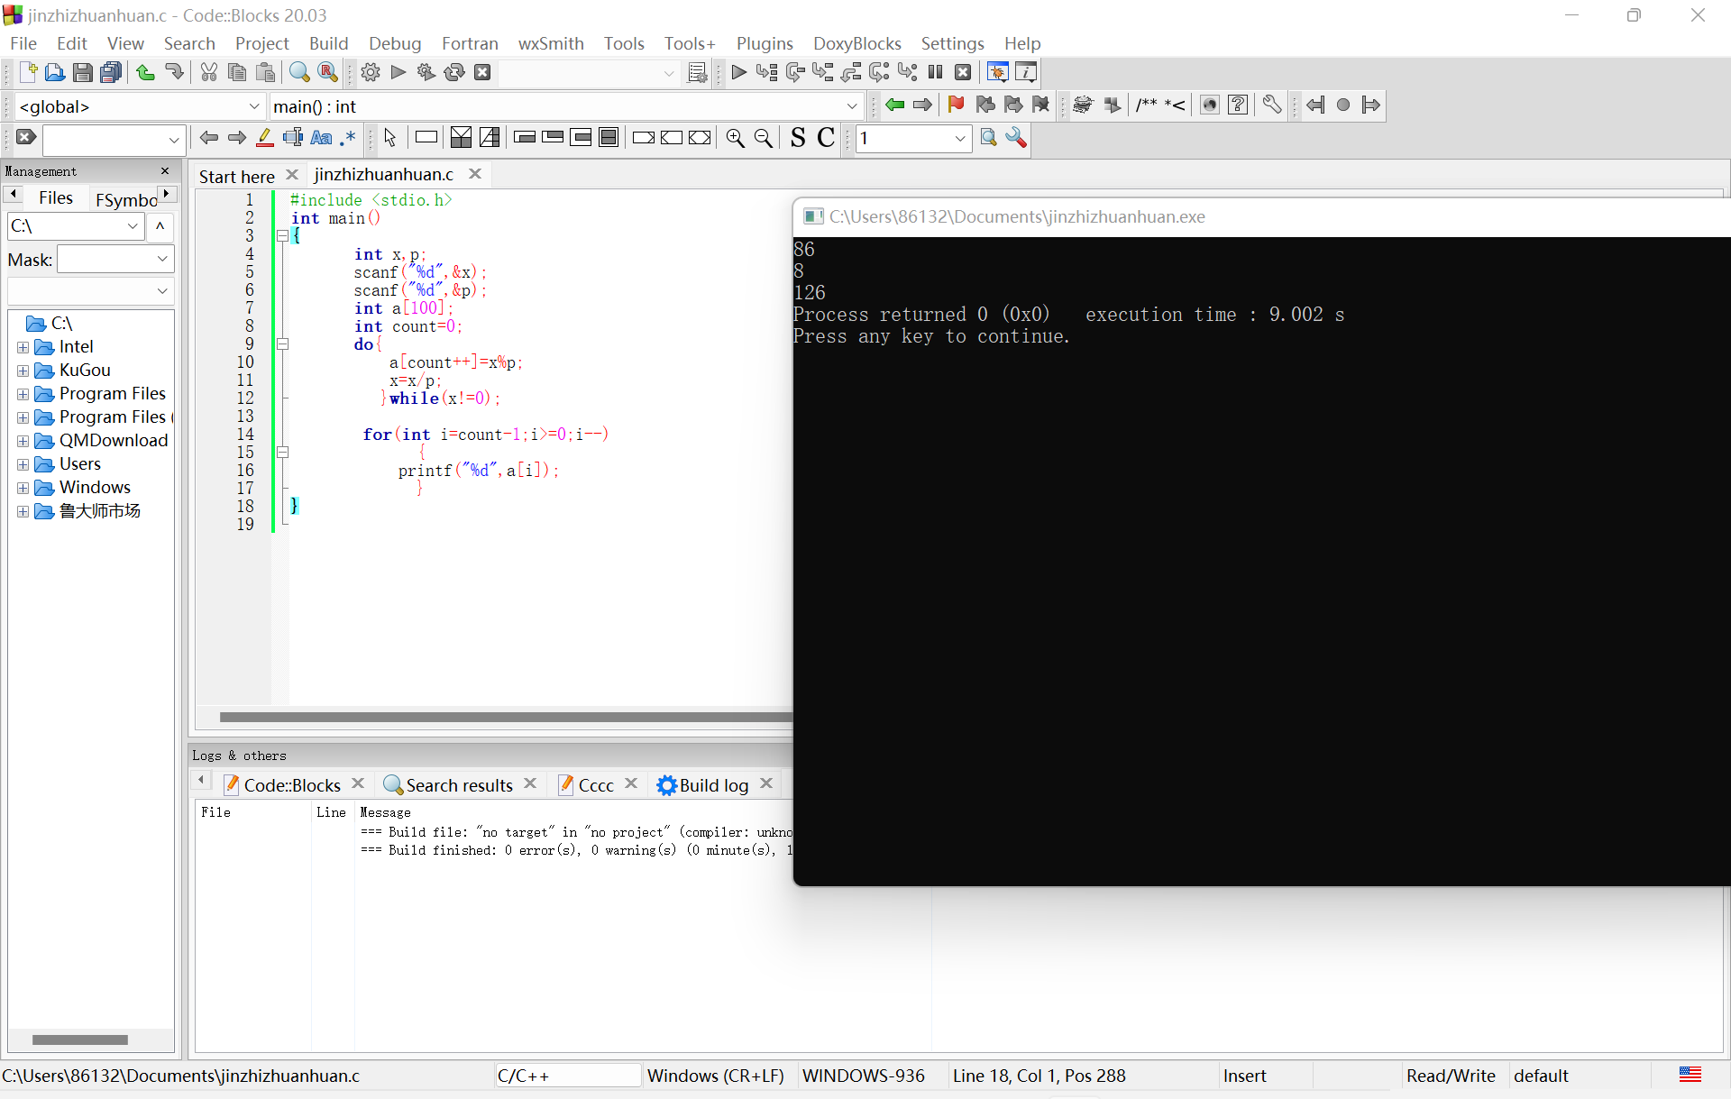This screenshot has height=1099, width=1731.
Task: Click the red Toggle bookmark flag
Action: [x=956, y=105]
